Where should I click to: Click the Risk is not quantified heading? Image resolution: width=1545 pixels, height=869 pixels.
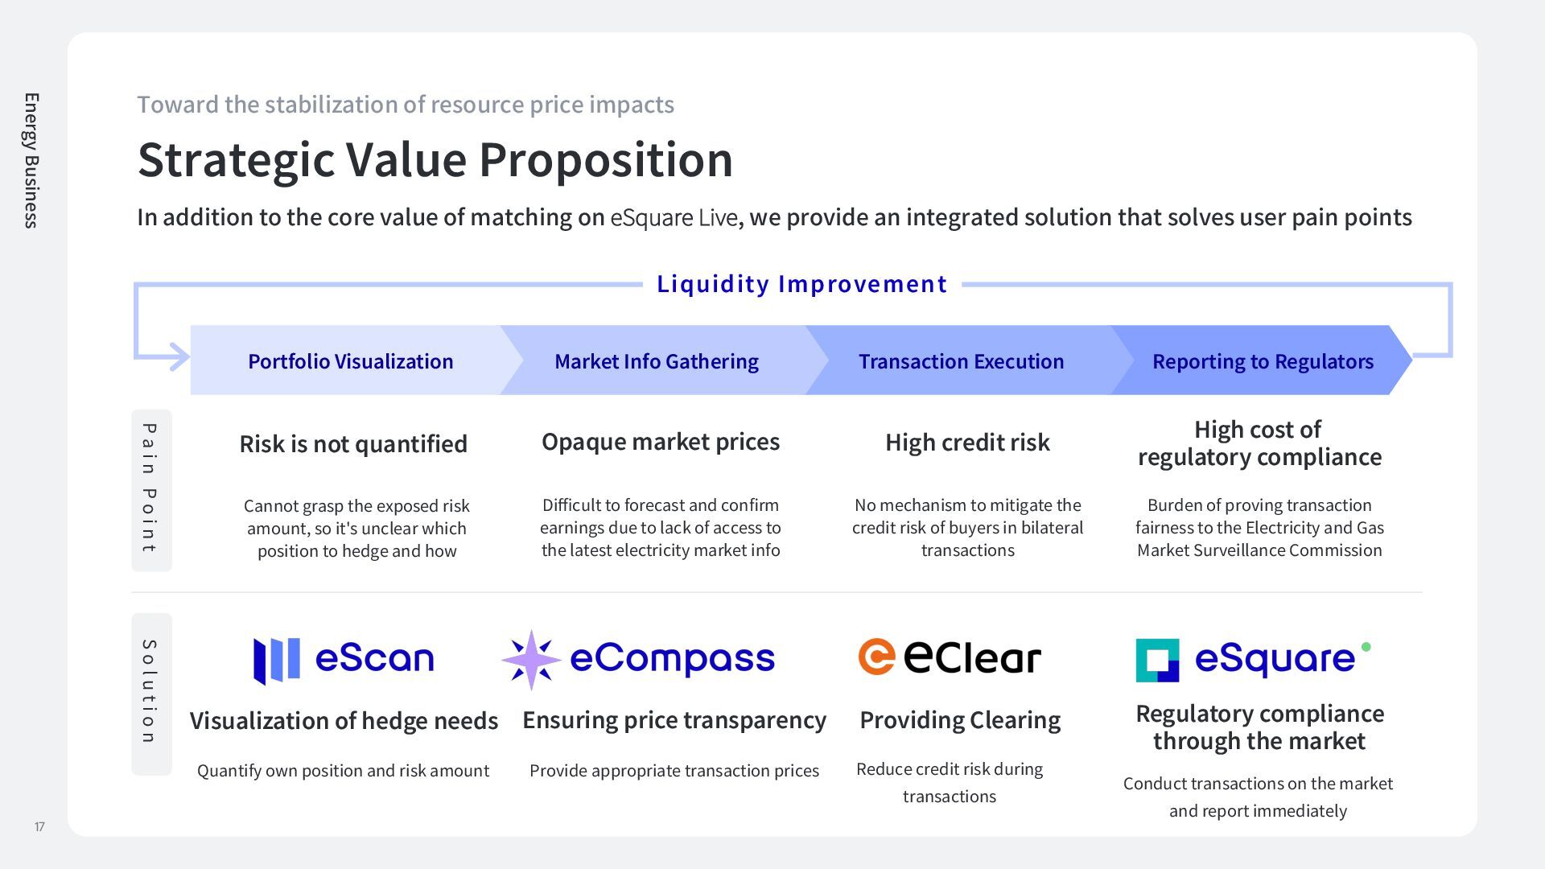[x=353, y=443]
